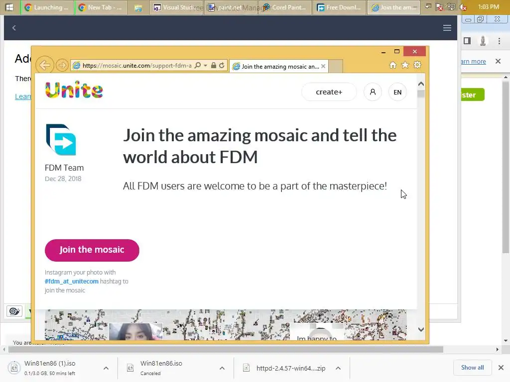Click Windows Start button
Image resolution: width=510 pixels, height=382 pixels.
(9, 7)
